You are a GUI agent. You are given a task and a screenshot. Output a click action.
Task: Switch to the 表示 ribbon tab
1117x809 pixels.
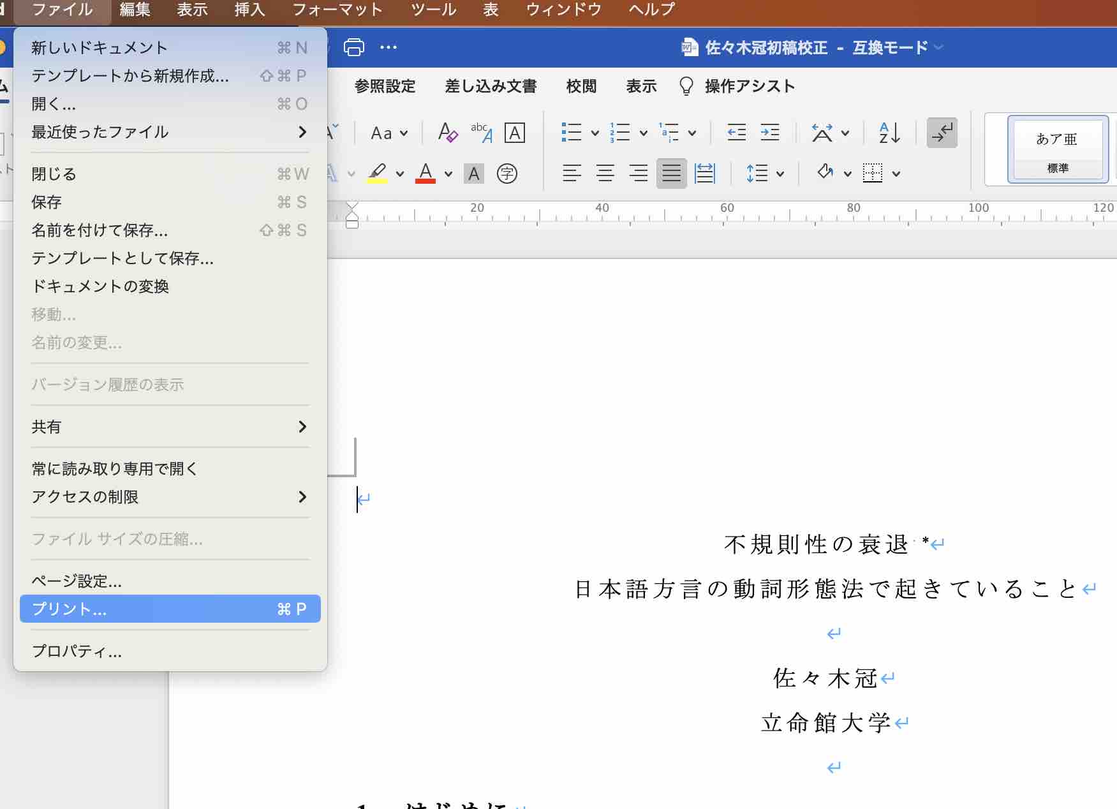click(642, 86)
